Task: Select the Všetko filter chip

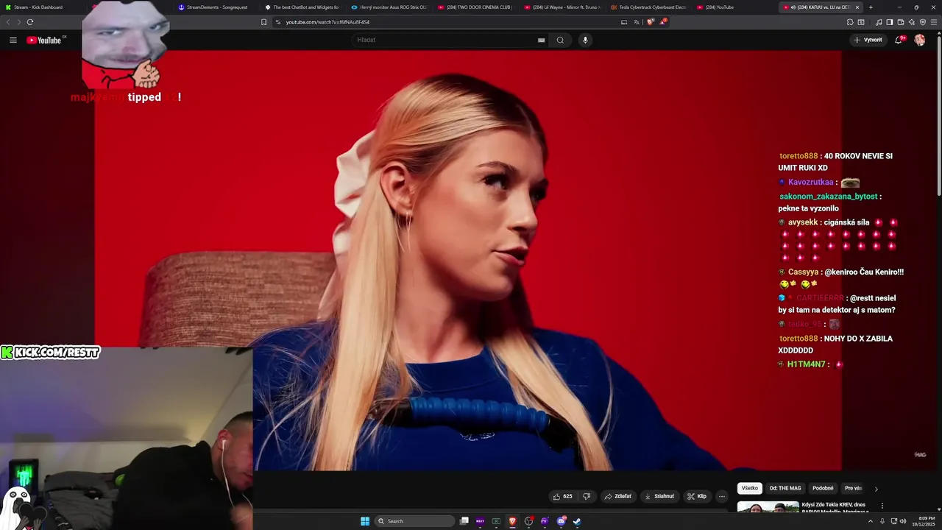Action: pyautogui.click(x=750, y=488)
